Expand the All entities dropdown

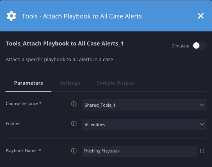coord(144,125)
